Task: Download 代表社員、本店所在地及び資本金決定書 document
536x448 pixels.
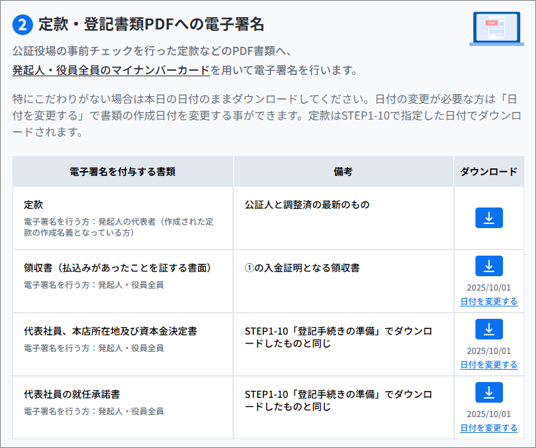Action: pyautogui.click(x=489, y=329)
